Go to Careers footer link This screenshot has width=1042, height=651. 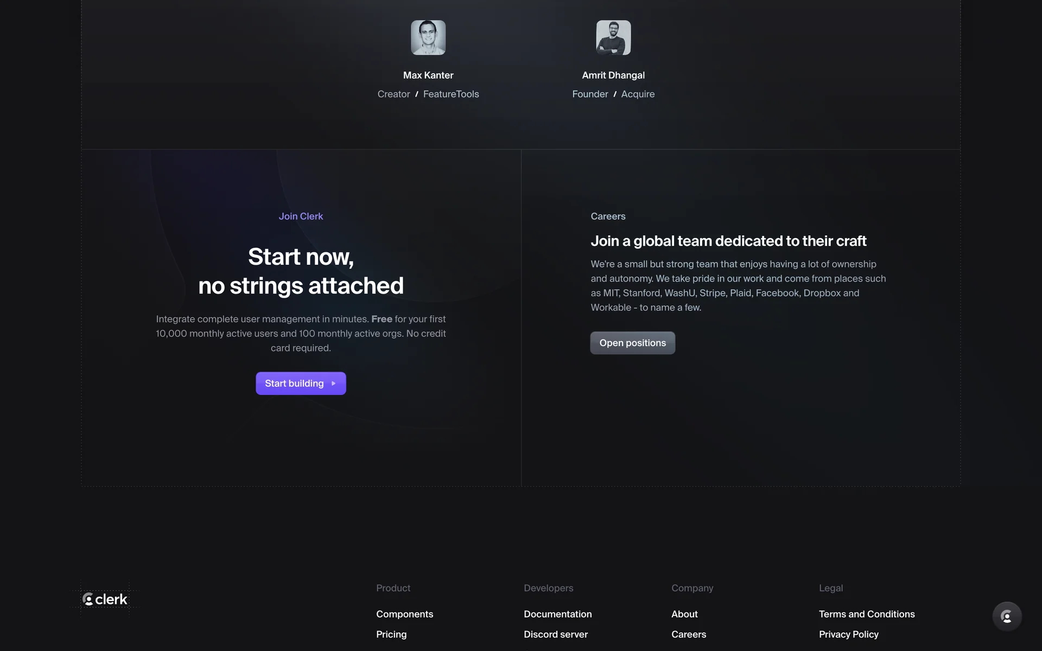pyautogui.click(x=688, y=634)
